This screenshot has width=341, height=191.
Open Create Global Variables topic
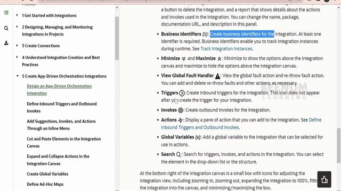[47, 174]
